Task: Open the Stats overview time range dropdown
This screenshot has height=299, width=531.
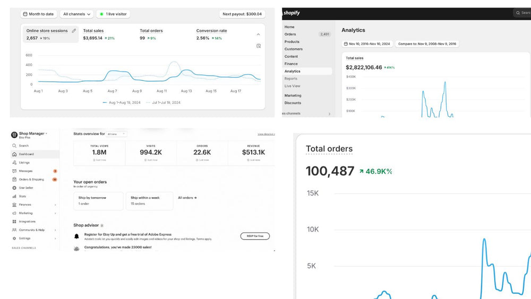Action: coord(116,134)
